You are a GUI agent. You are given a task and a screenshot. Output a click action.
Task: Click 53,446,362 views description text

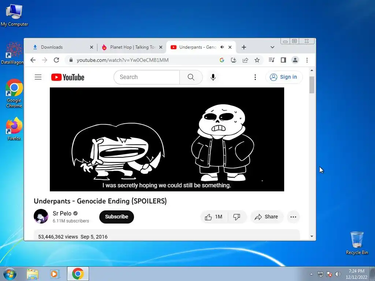coord(58,237)
